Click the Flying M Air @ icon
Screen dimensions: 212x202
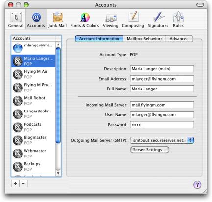[18, 74]
